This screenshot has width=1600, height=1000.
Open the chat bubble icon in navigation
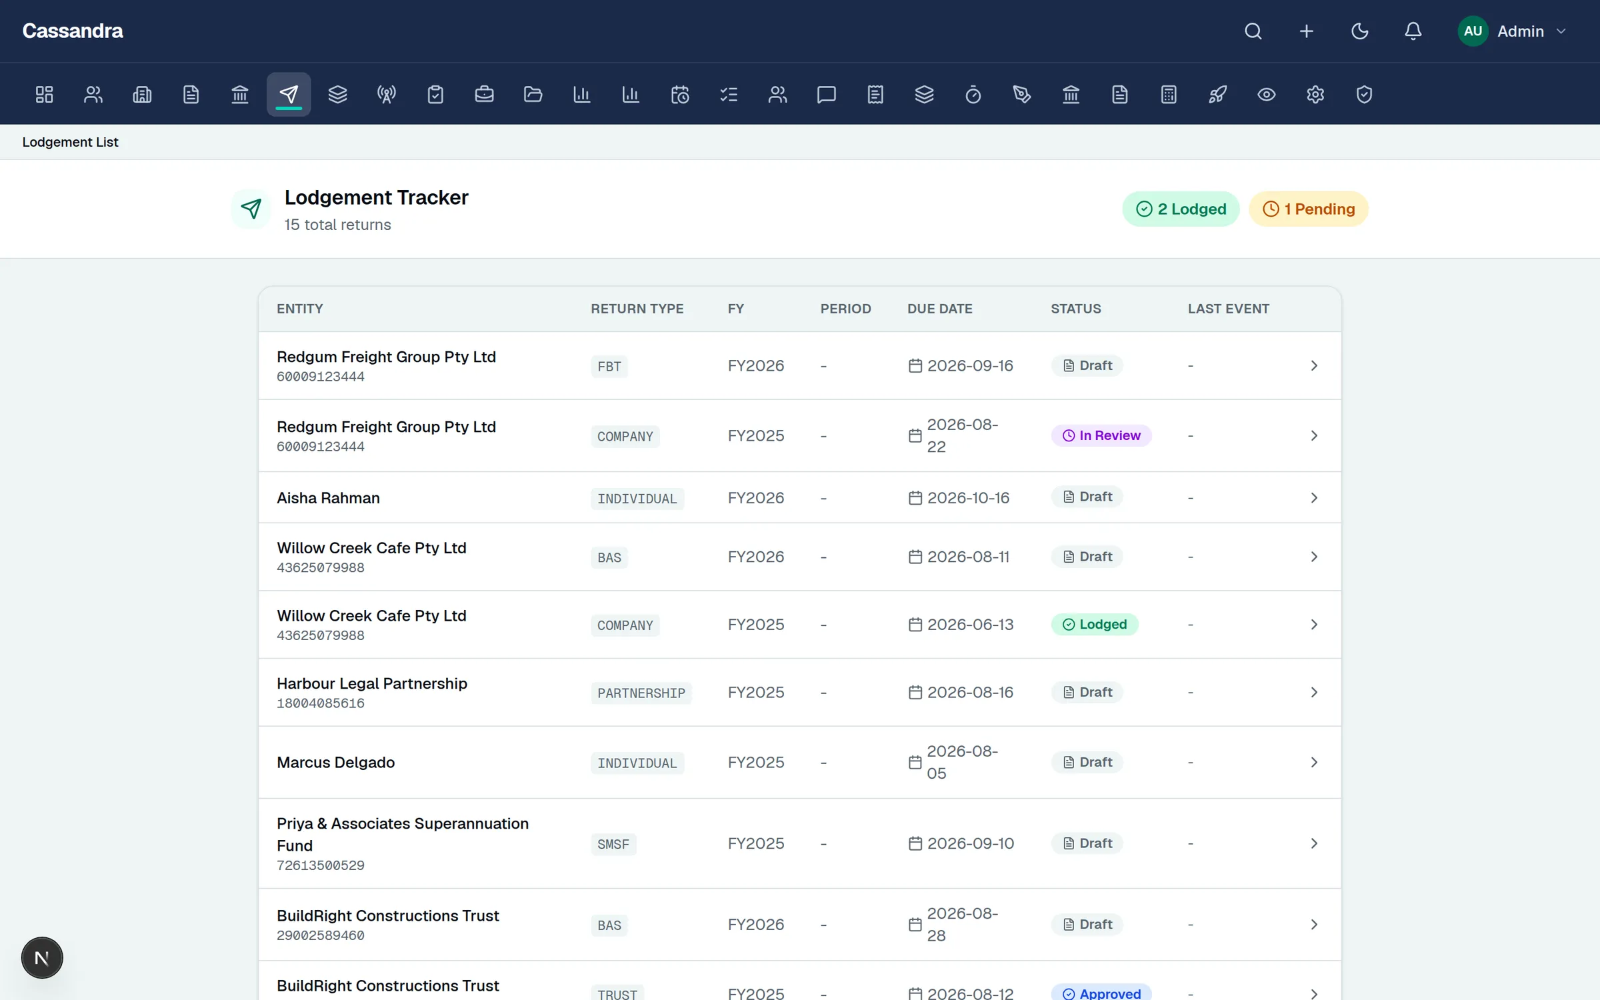coord(827,95)
